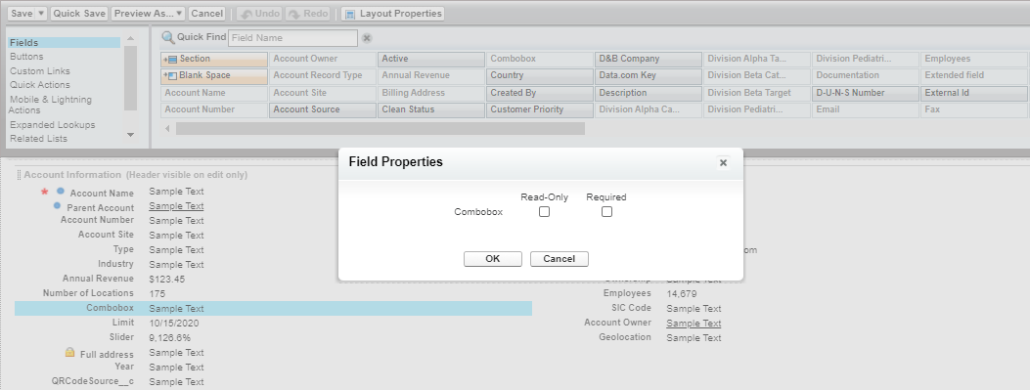This screenshot has height=390, width=1030.
Task: Clear the Quick Find search field
Action: [367, 38]
